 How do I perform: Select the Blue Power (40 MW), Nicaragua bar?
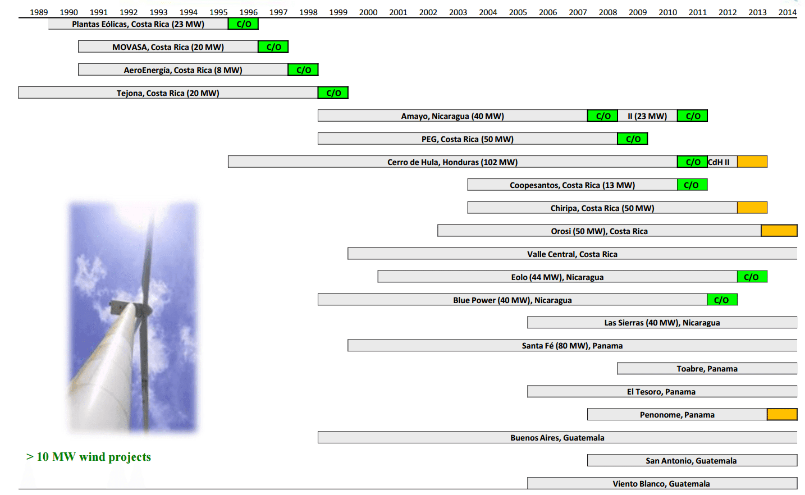tap(513, 300)
